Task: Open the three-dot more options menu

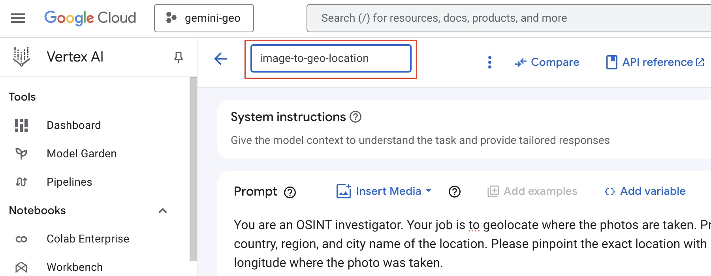Action: (490, 62)
